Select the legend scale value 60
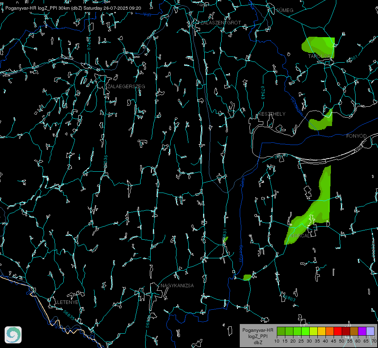Viewport: 378px width, 348px height. pyautogui.click(x=358, y=341)
